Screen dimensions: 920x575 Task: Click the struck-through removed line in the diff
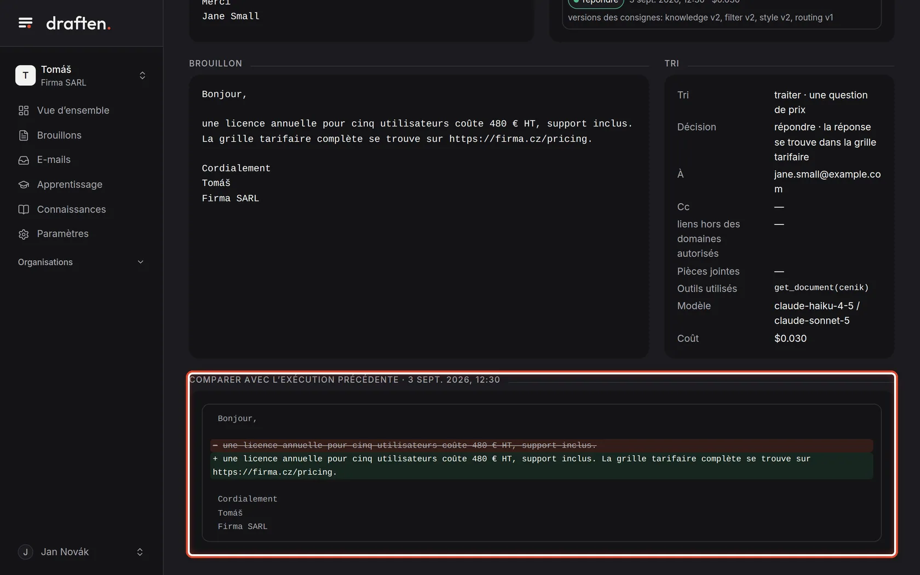tap(542, 445)
